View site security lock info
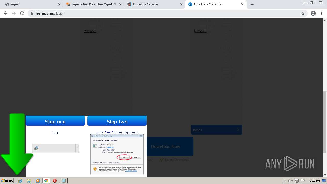Viewport: 327px width, 184px height. point(32,13)
